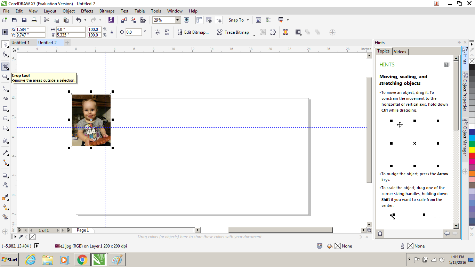Select the Zoom tool in toolbox
Screen dimensions: 475x267
(5, 76)
